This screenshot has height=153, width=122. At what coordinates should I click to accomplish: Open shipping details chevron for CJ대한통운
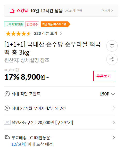click(114, 138)
